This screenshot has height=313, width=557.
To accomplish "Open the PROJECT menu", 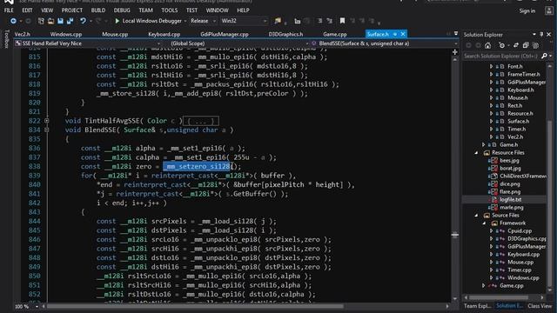I will [x=71, y=10].
